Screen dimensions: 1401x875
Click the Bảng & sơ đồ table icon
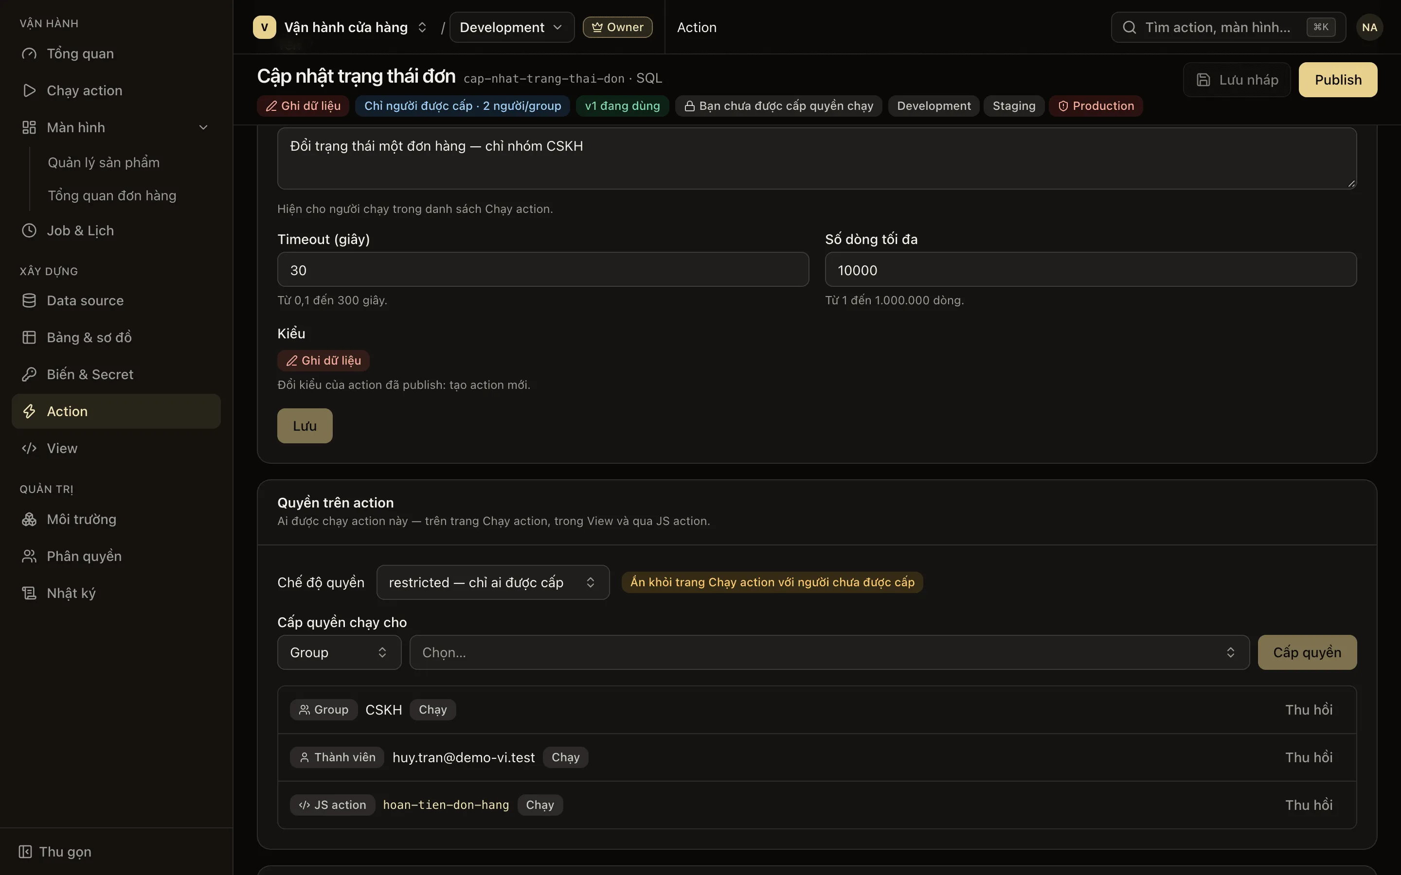coord(29,337)
